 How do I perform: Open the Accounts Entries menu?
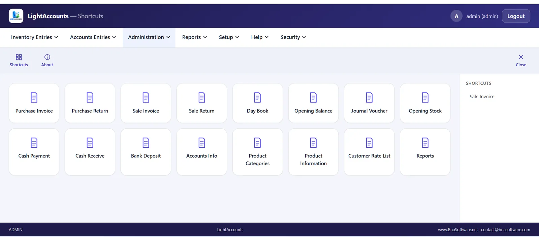[x=93, y=37]
